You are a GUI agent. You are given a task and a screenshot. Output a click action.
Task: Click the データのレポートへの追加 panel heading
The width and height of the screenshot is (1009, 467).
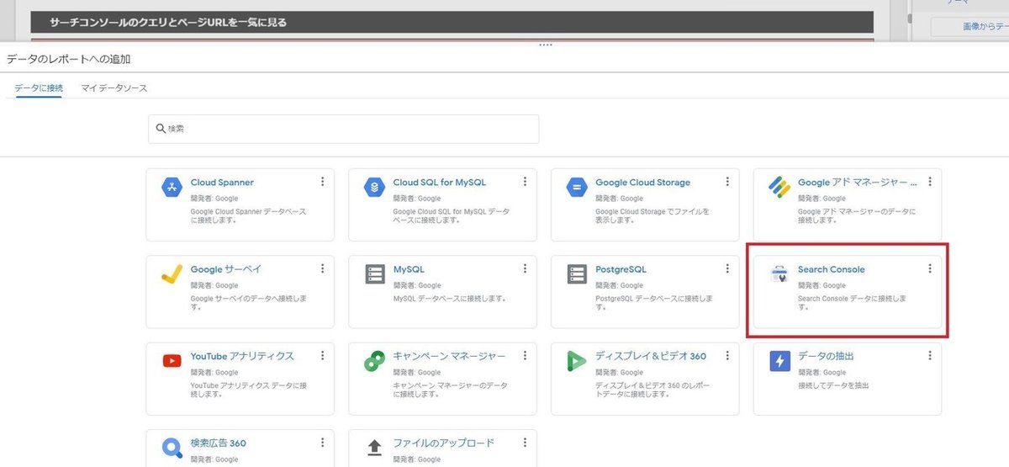[68, 59]
